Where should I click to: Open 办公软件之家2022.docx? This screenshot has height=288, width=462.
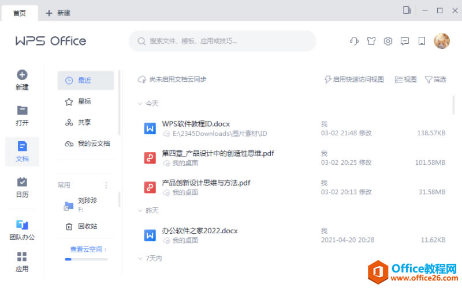click(x=200, y=231)
